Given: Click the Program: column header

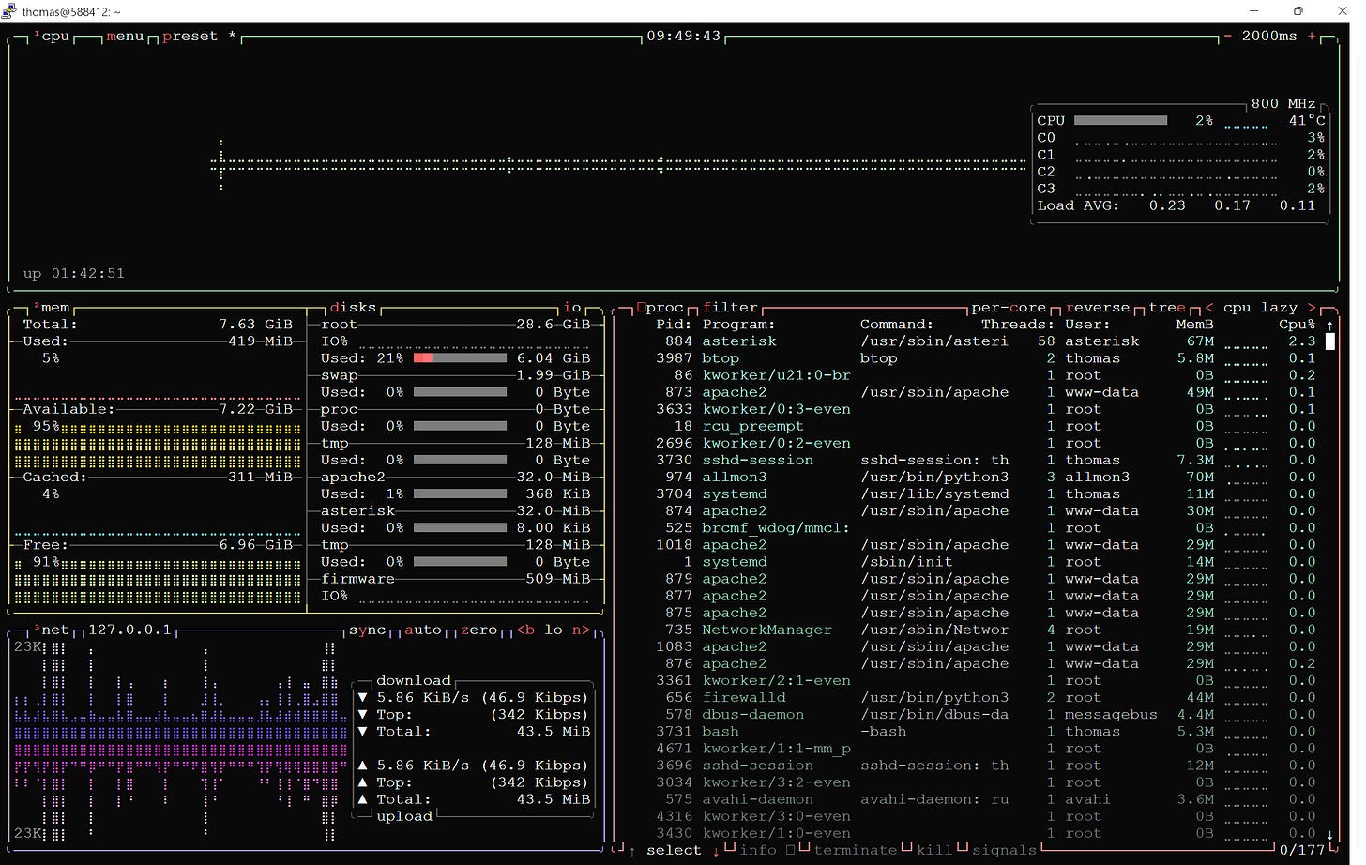Looking at the screenshot, I should pyautogui.click(x=739, y=325).
